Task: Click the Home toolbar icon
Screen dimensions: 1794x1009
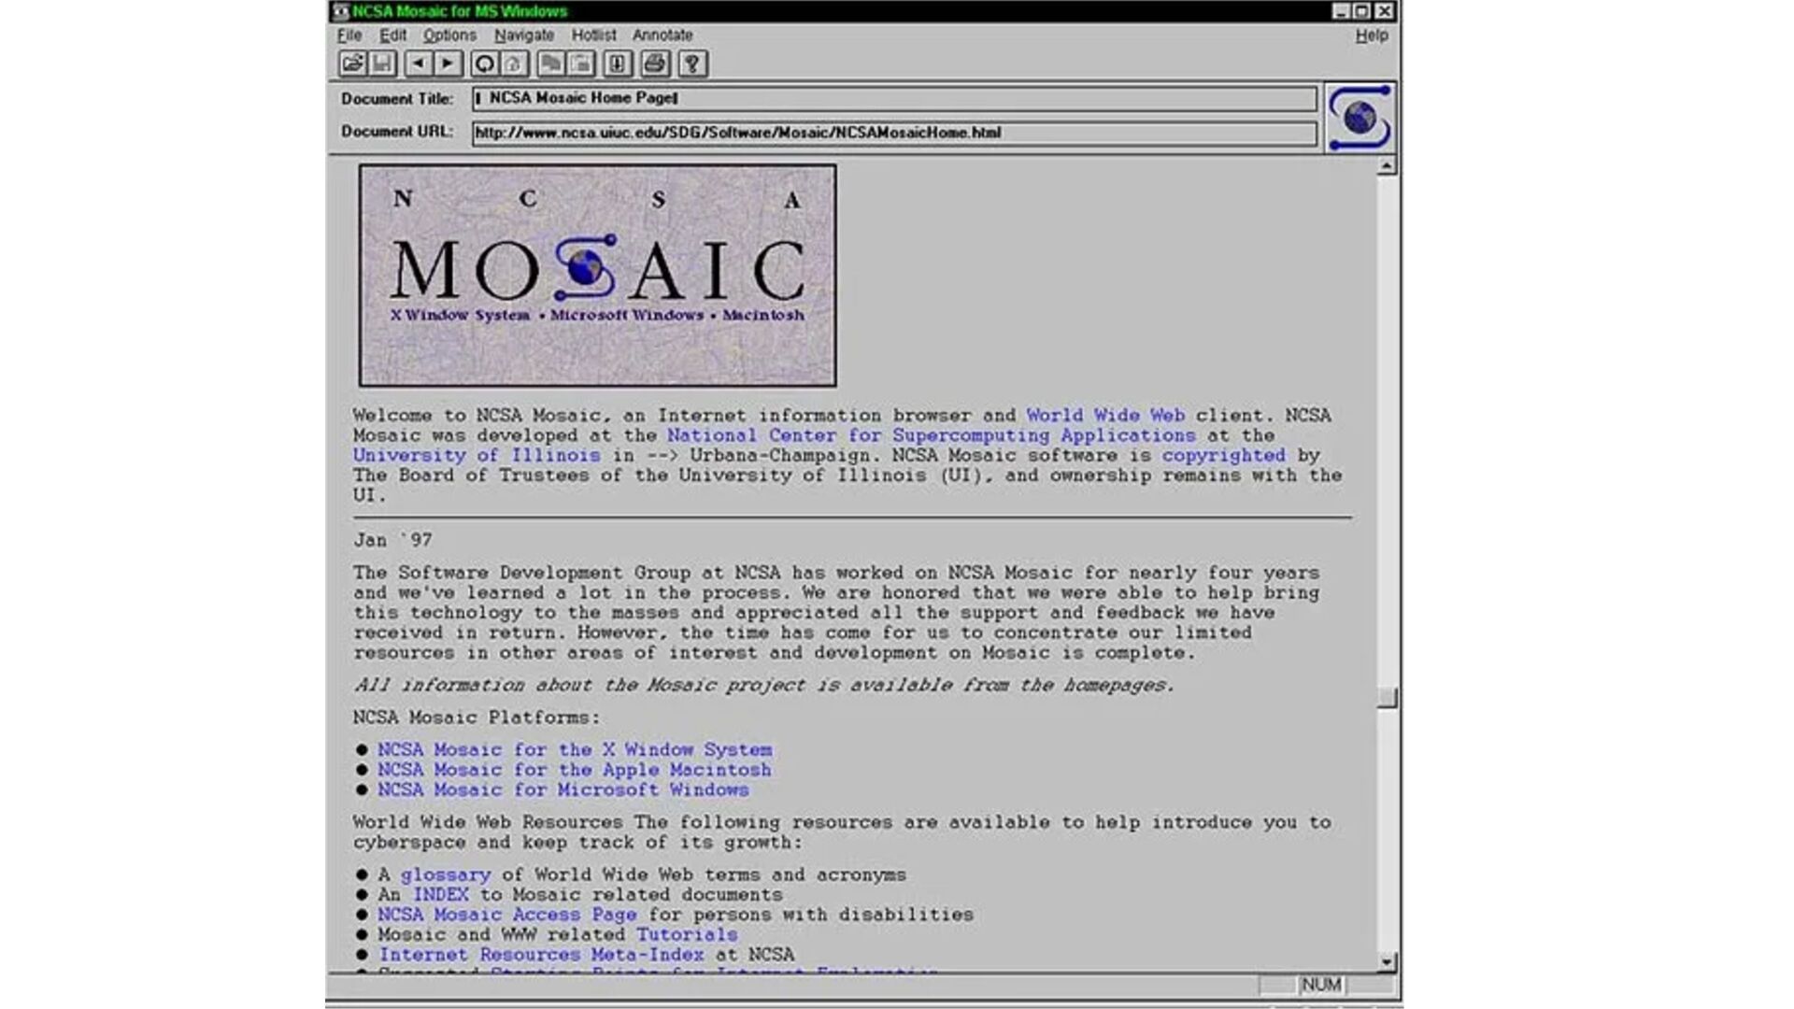Action: 513,64
